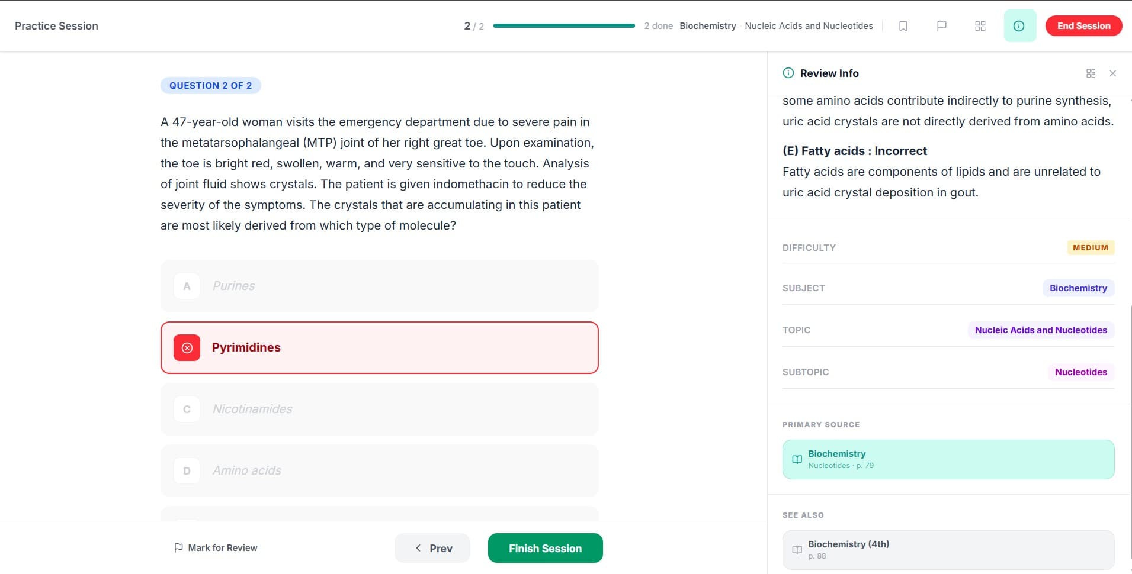Go to previous question with Prev

(432, 548)
